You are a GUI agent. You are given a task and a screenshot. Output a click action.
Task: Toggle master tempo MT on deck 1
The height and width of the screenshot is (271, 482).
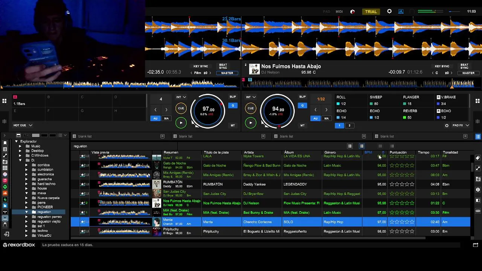pos(233,125)
